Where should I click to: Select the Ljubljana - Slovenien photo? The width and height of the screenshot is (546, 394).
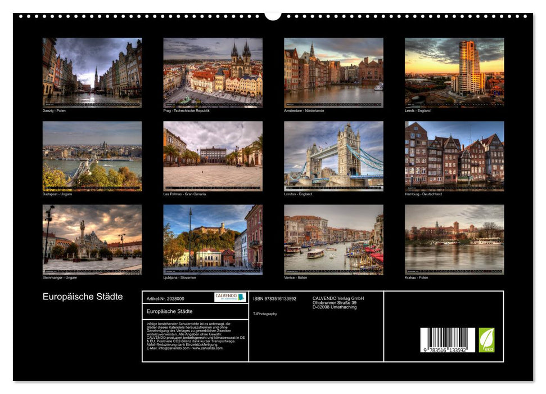click(213, 239)
